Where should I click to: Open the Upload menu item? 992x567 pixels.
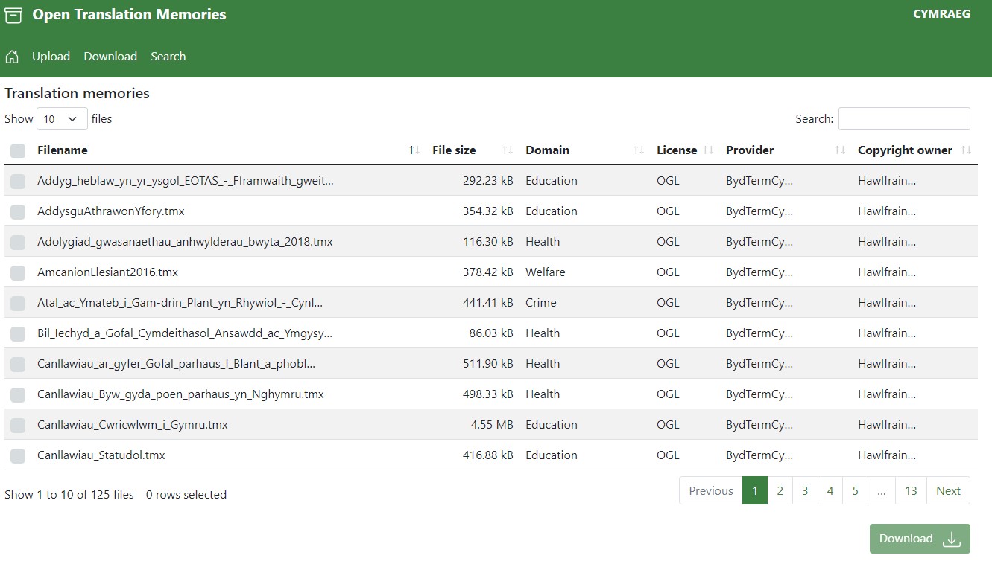click(x=51, y=57)
